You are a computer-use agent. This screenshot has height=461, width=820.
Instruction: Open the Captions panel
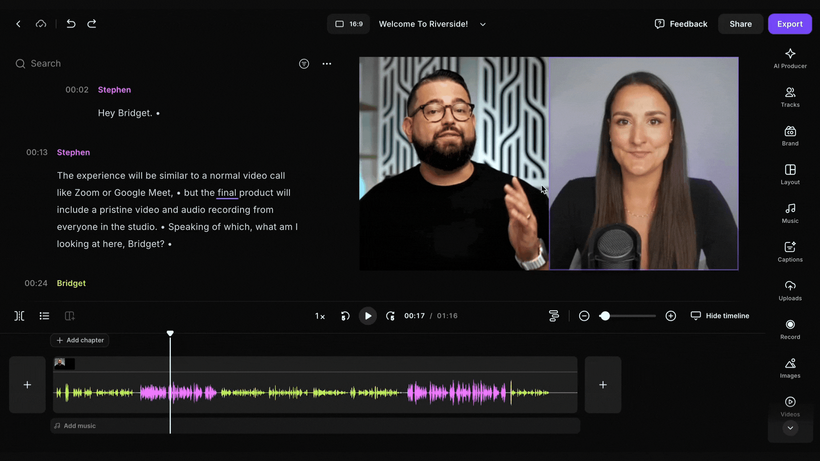(790, 251)
